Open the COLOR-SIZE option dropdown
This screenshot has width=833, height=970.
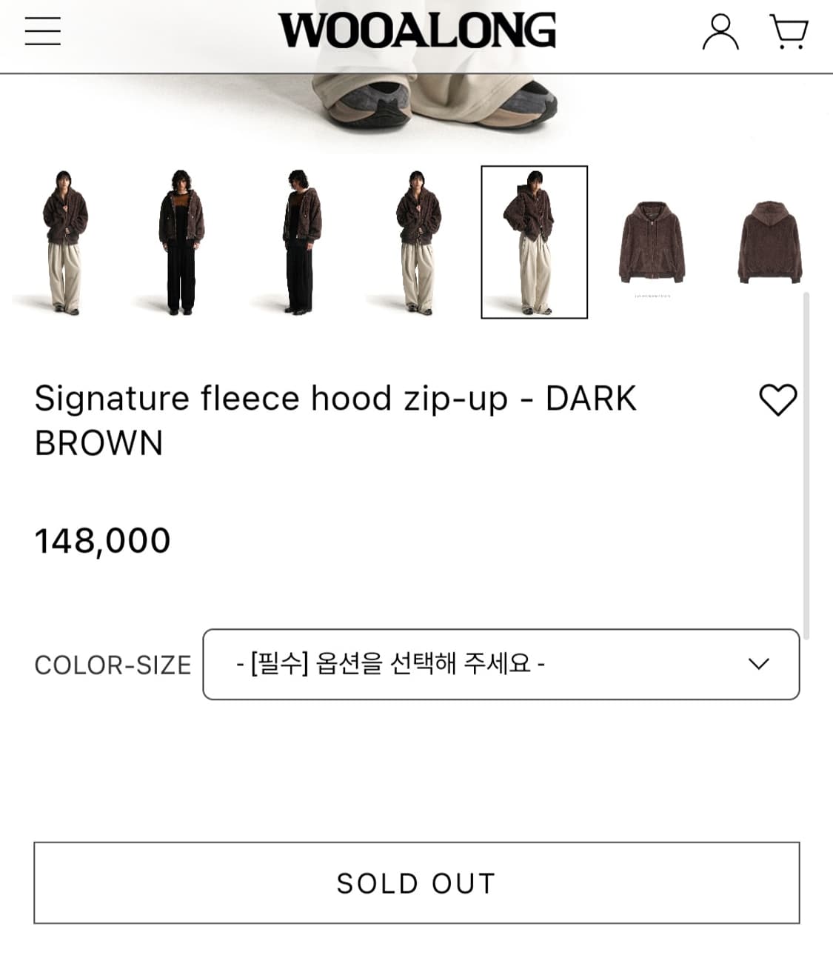coord(501,664)
